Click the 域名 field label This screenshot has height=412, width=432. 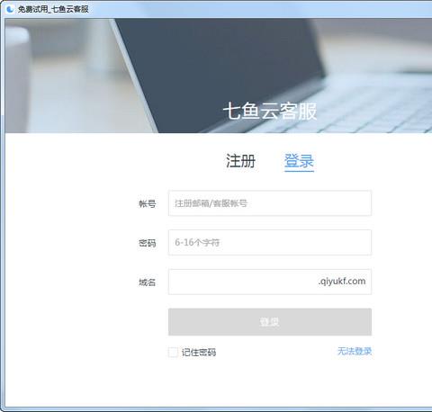(148, 282)
